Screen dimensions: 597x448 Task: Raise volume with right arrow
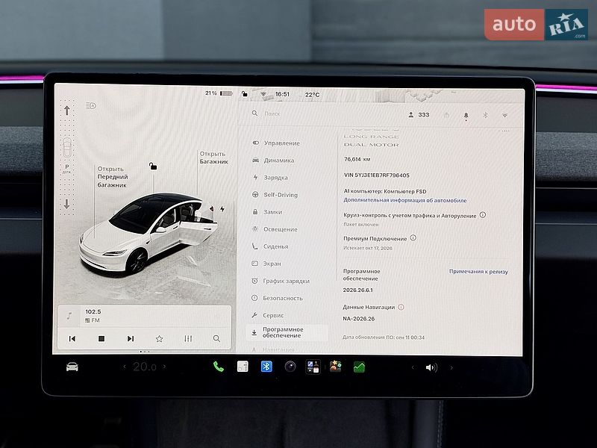[x=451, y=367]
